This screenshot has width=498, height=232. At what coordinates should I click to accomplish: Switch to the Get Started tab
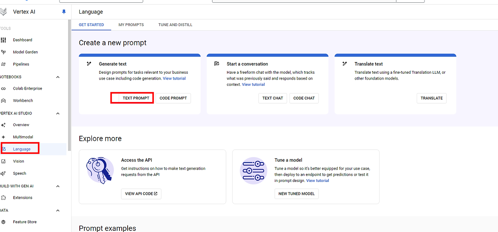91,25
